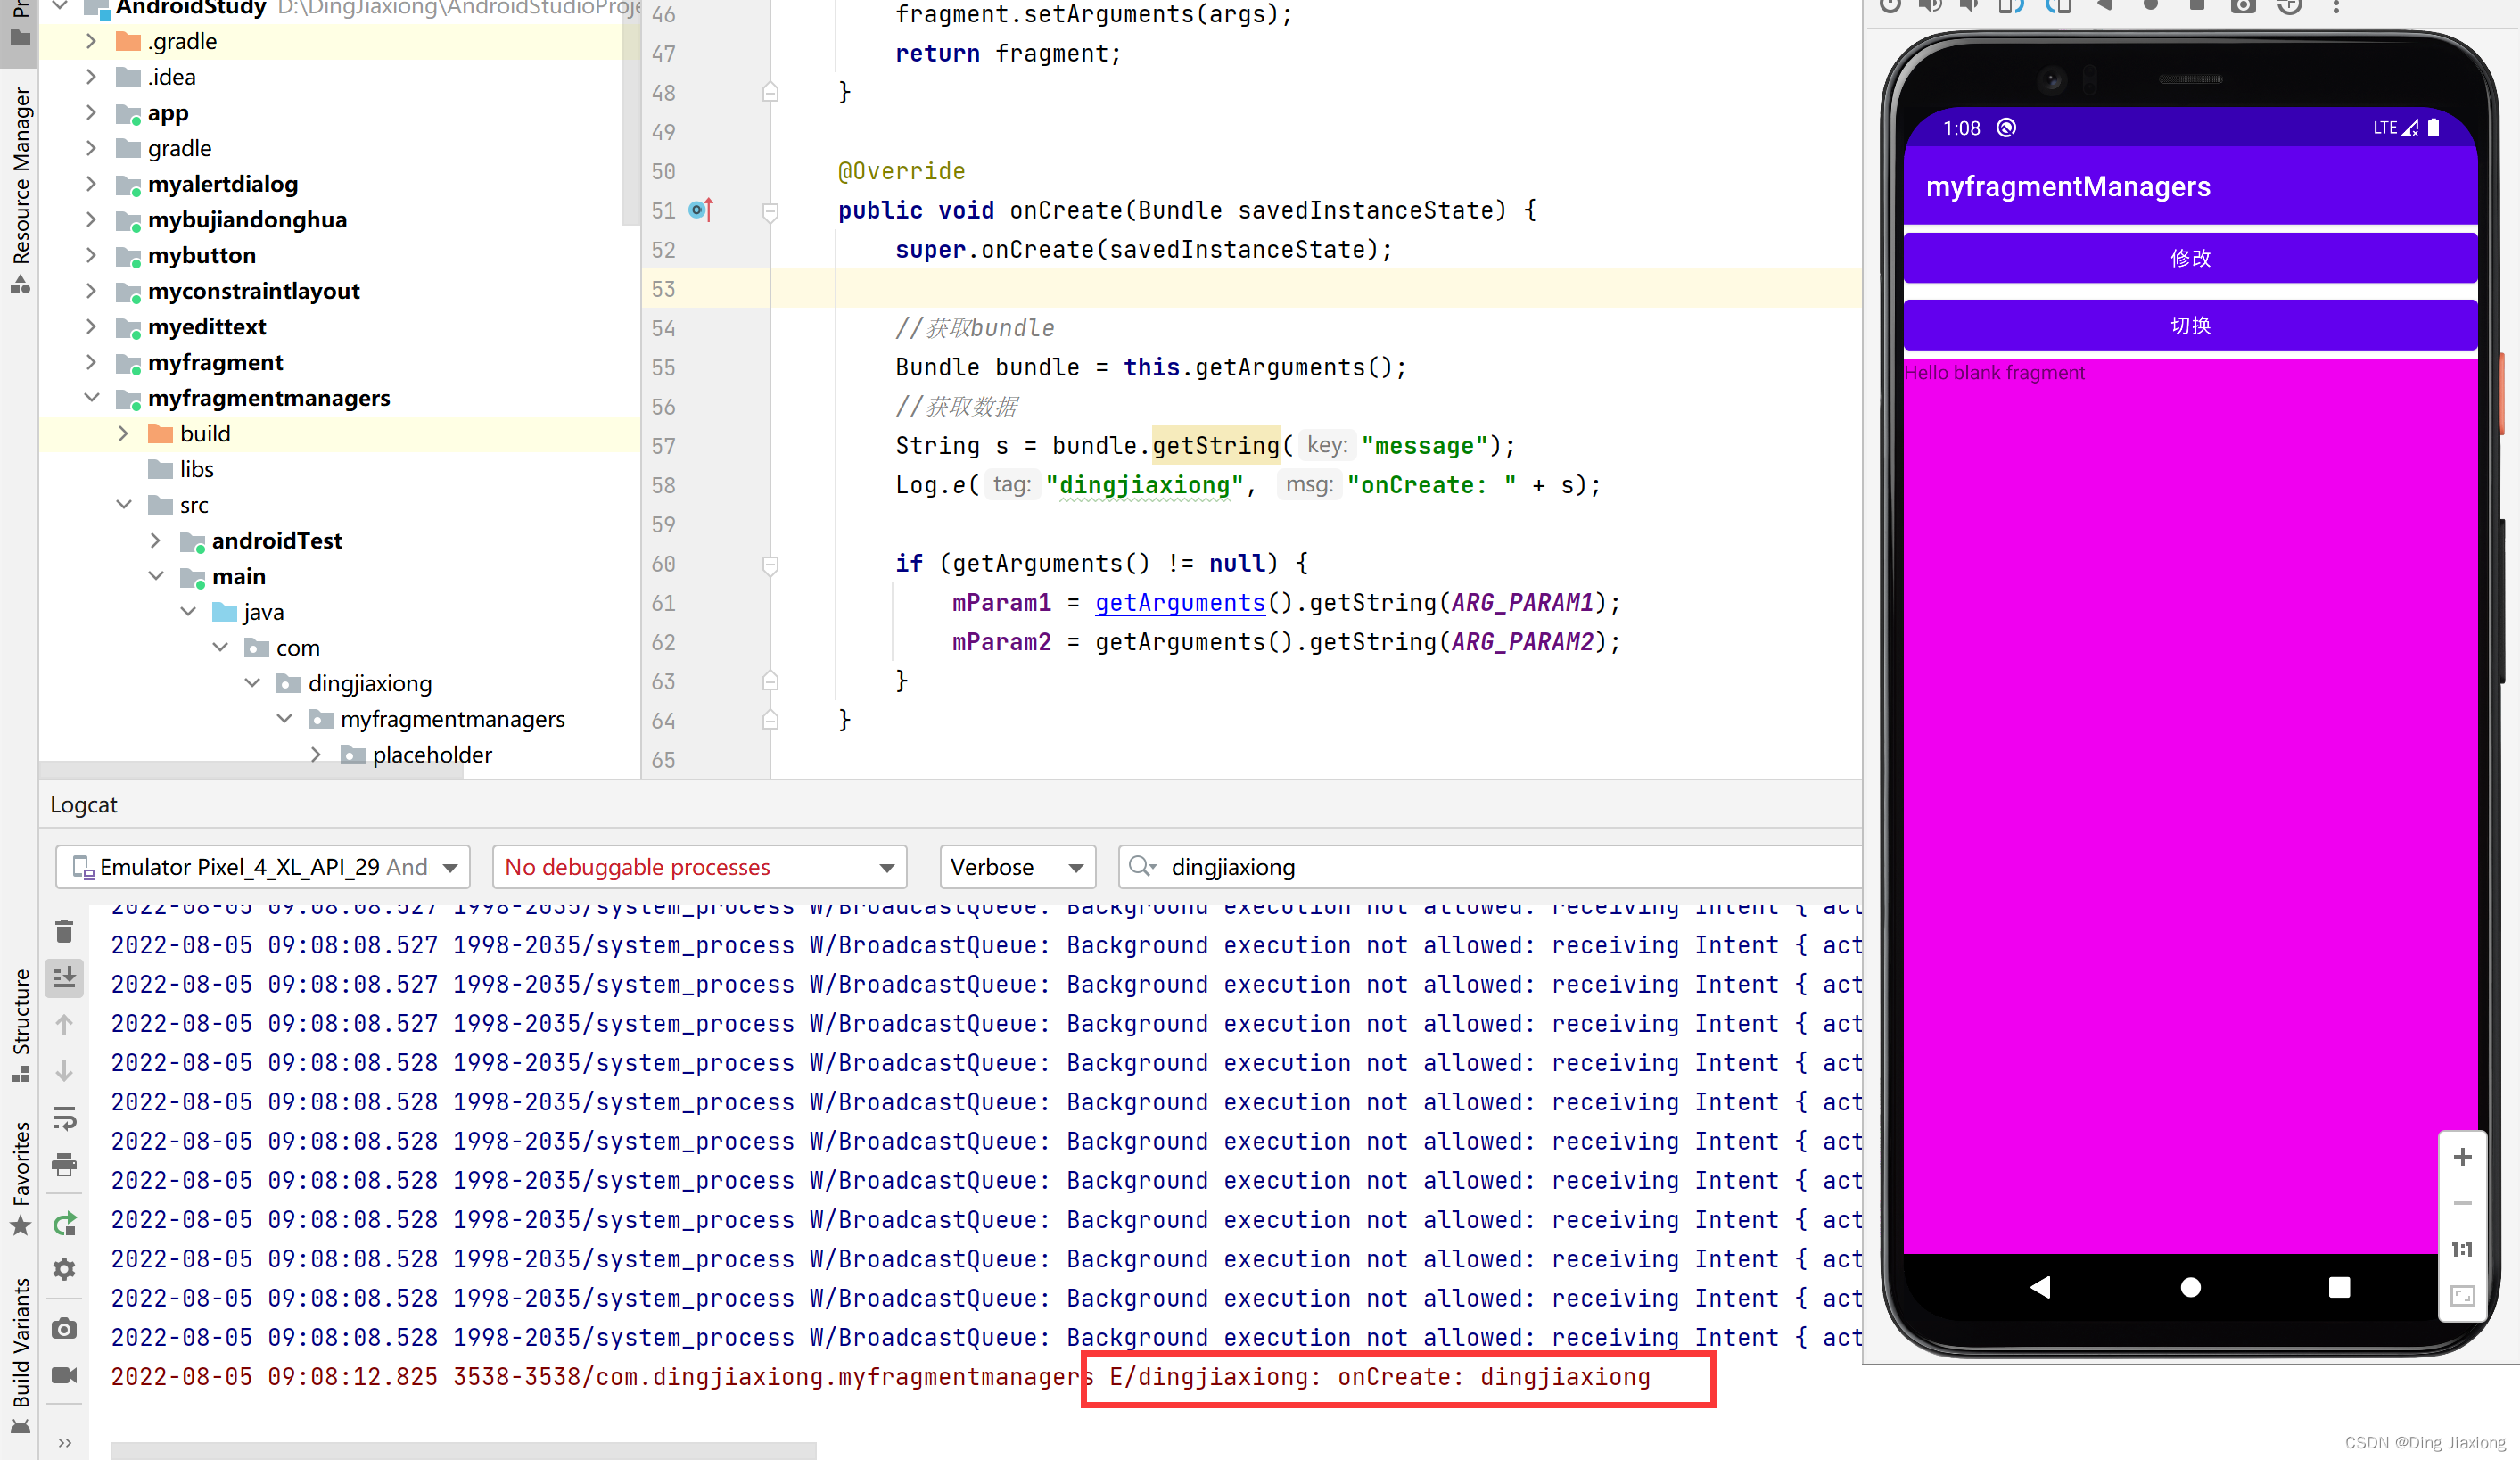Click the down stack trace arrow in logcat

[x=64, y=1071]
